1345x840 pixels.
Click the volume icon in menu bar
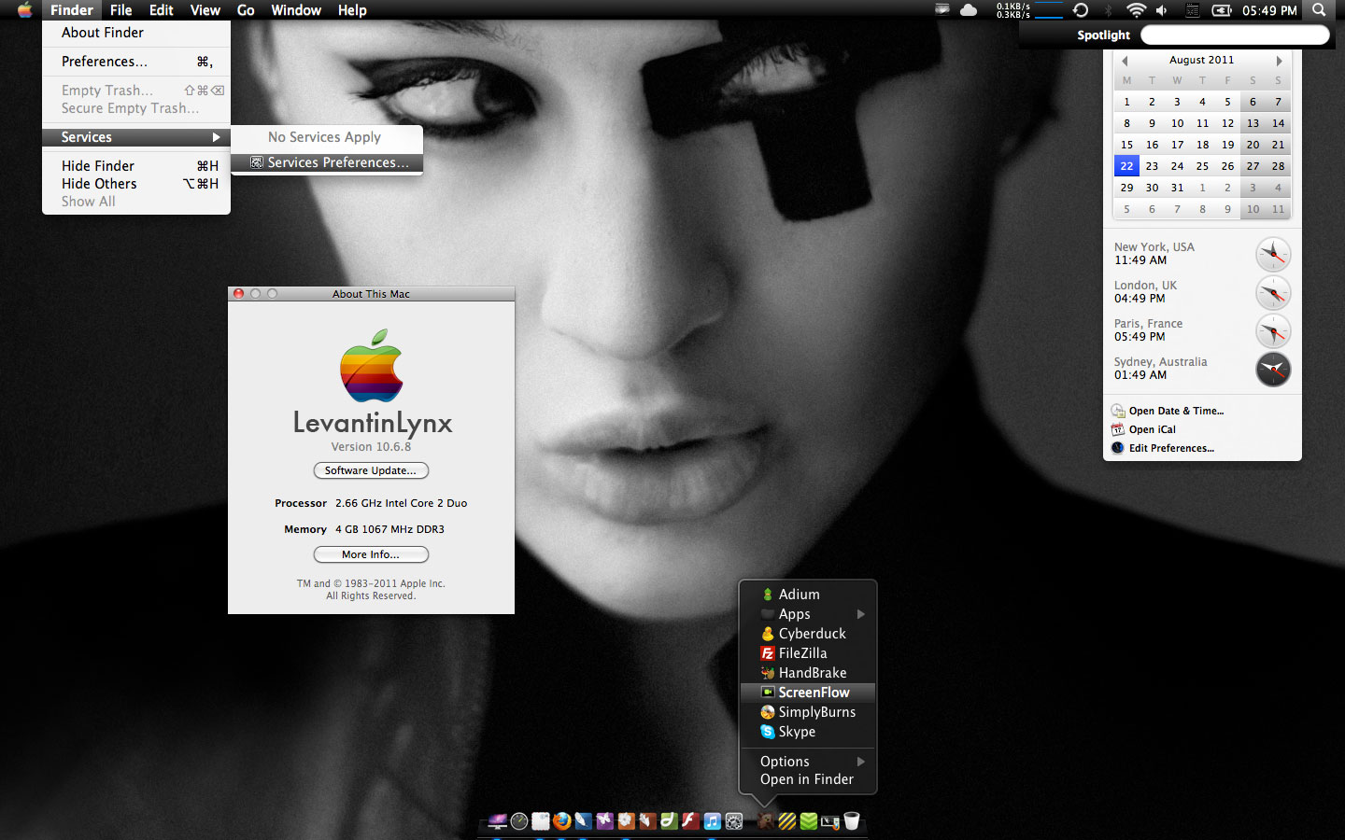click(1161, 10)
